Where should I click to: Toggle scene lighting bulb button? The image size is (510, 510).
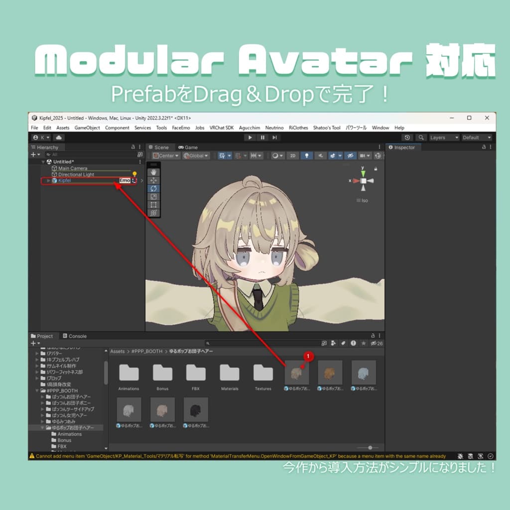[x=306, y=156]
